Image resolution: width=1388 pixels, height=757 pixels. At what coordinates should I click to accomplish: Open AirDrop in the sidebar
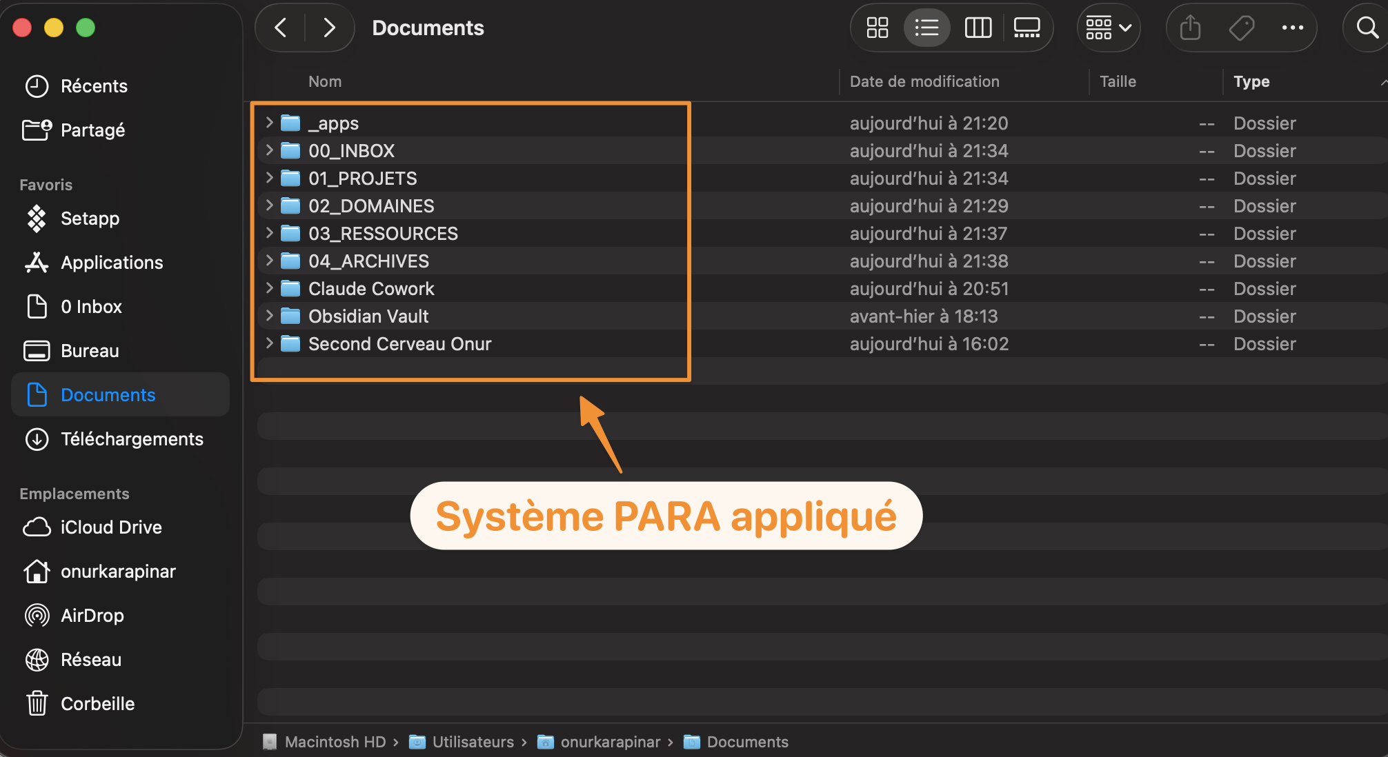tap(120, 616)
